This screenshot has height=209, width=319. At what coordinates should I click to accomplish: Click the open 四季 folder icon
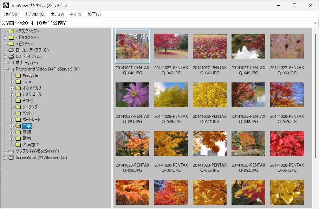tap(18, 126)
